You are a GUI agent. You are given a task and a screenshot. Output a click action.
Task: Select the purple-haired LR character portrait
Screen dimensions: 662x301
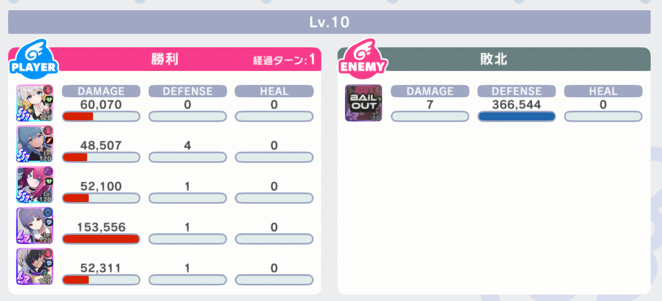[x=34, y=226]
